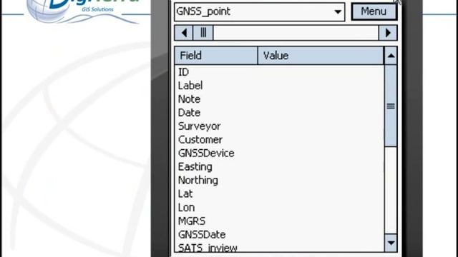
Task: Select the Note field row
Action: (x=280, y=99)
